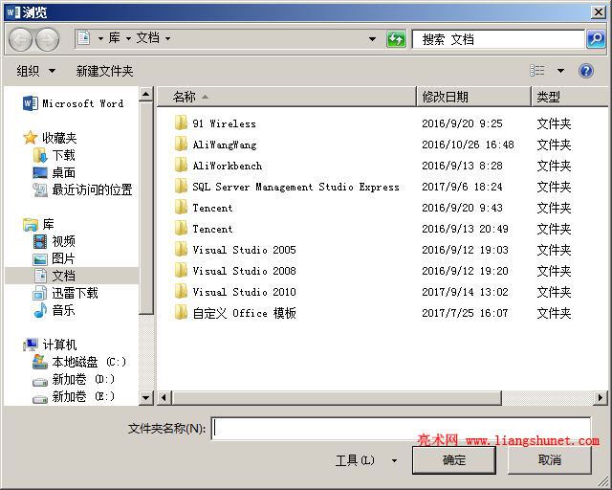Sort by the Modified date (修改日期) column header
The height and width of the screenshot is (490, 612).
[x=473, y=97]
